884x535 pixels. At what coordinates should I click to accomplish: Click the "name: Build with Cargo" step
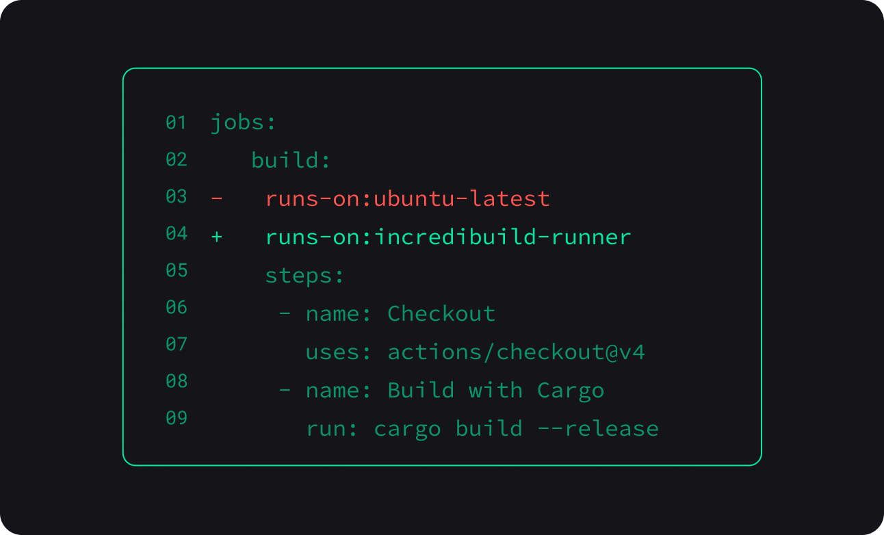pyautogui.click(x=455, y=391)
